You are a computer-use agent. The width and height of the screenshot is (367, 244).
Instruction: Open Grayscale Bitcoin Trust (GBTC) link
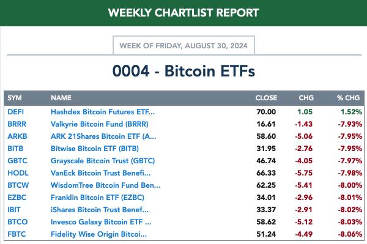pos(103,161)
